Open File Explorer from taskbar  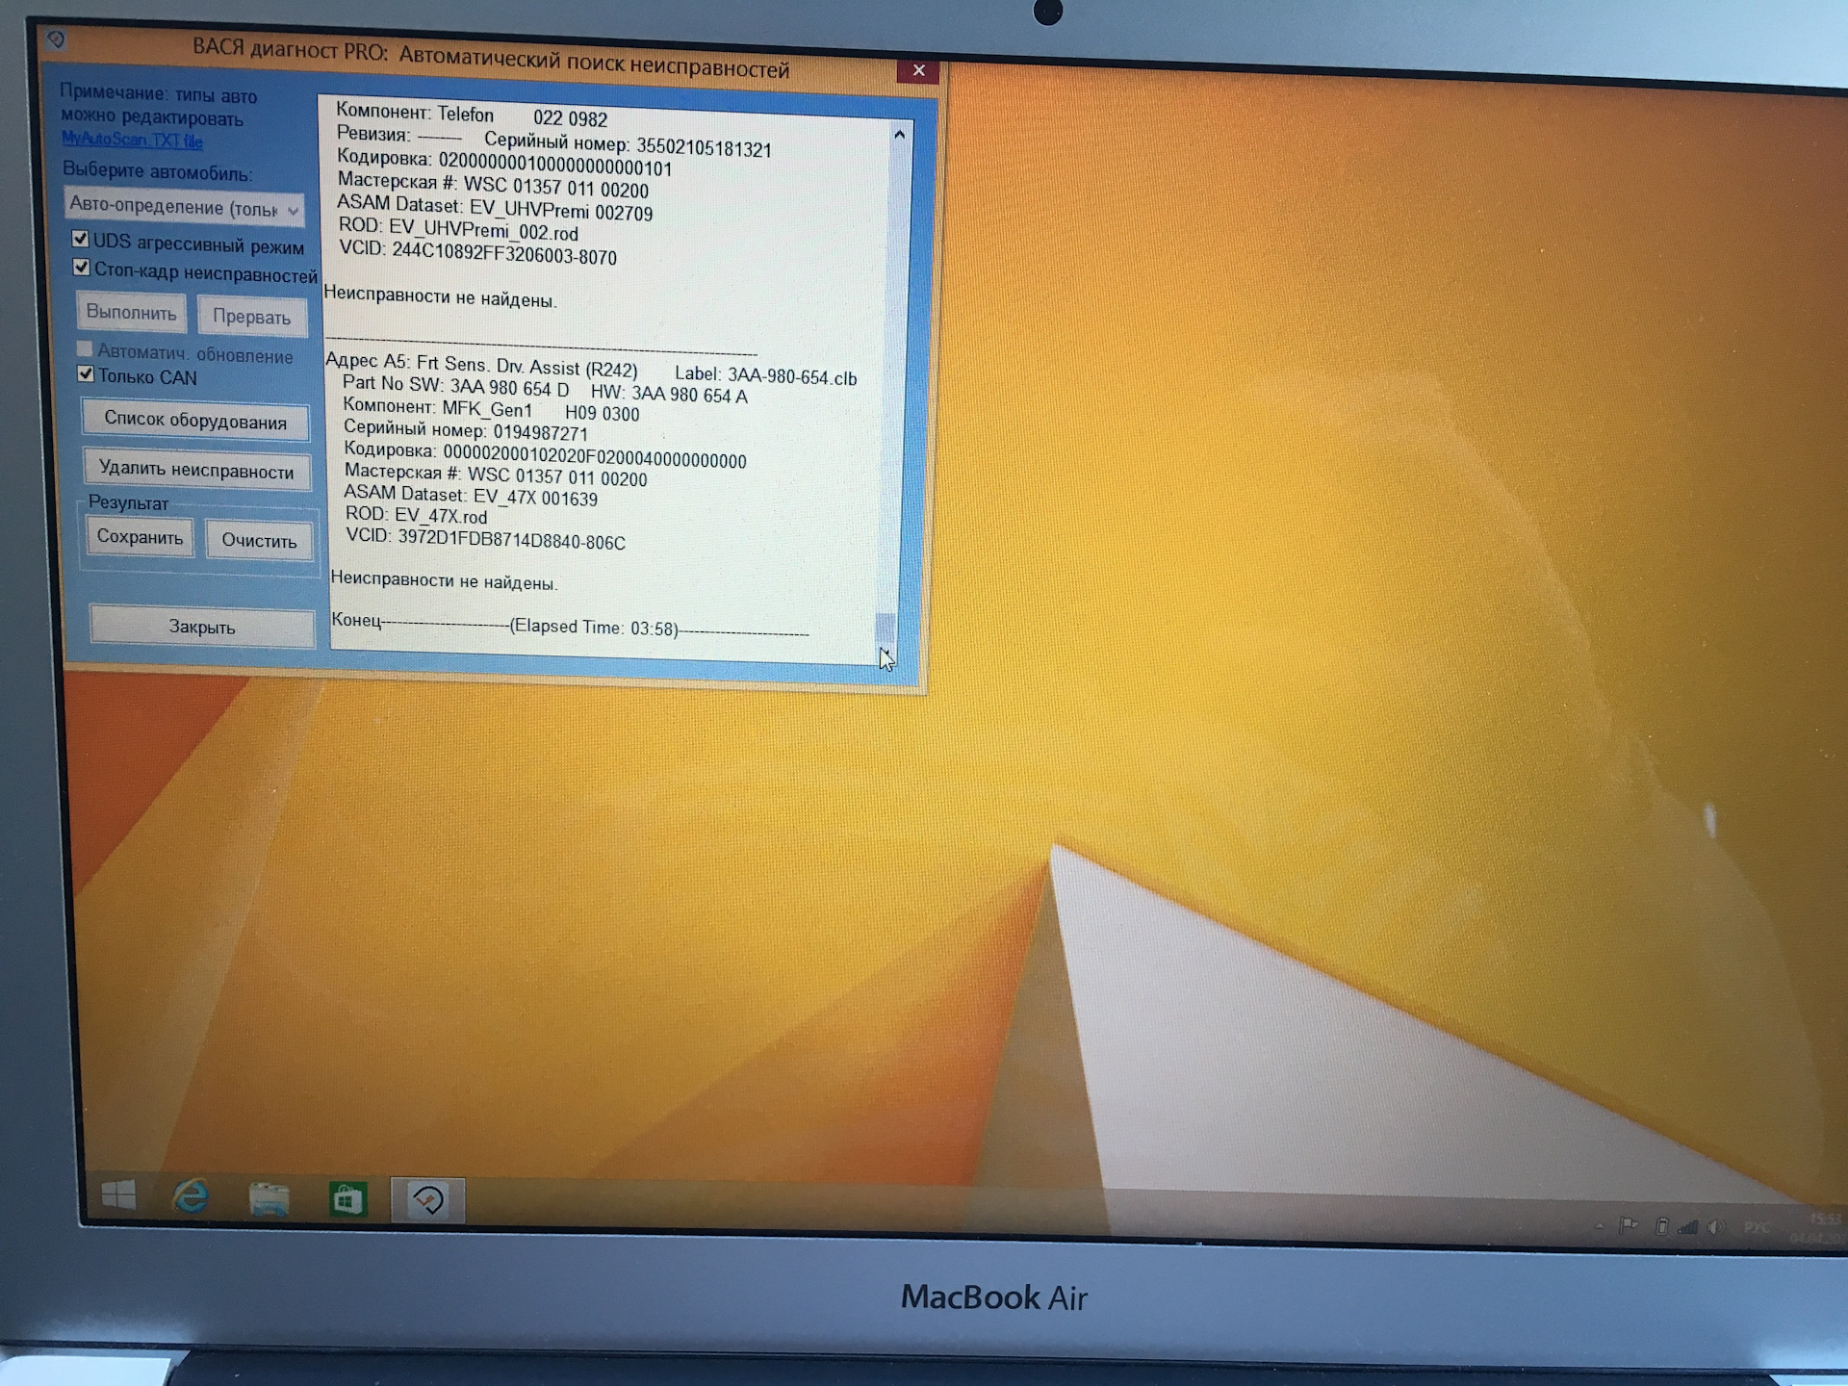click(x=269, y=1199)
